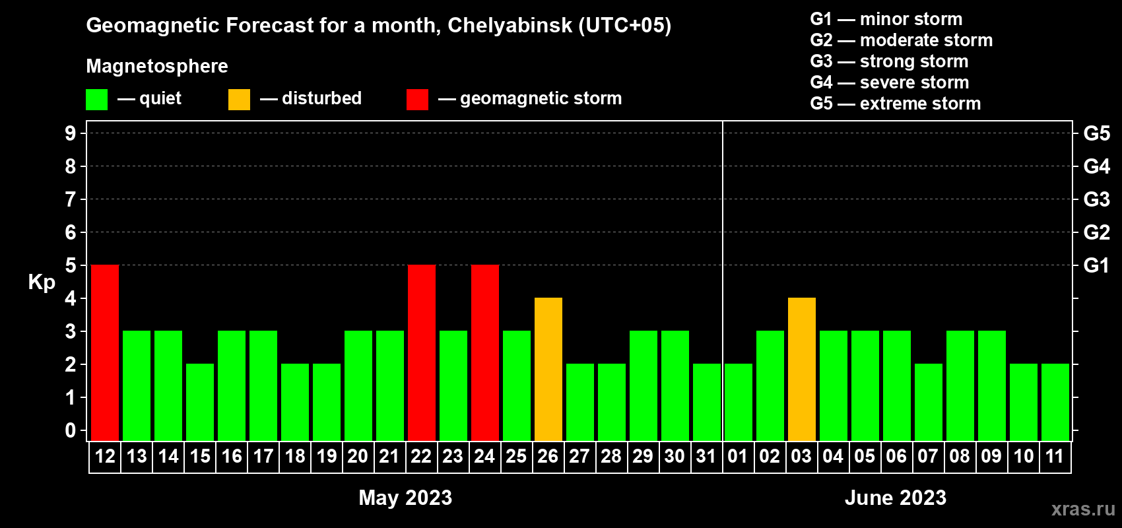
Task: Click the G4 severe storm legend line
Action: (890, 82)
